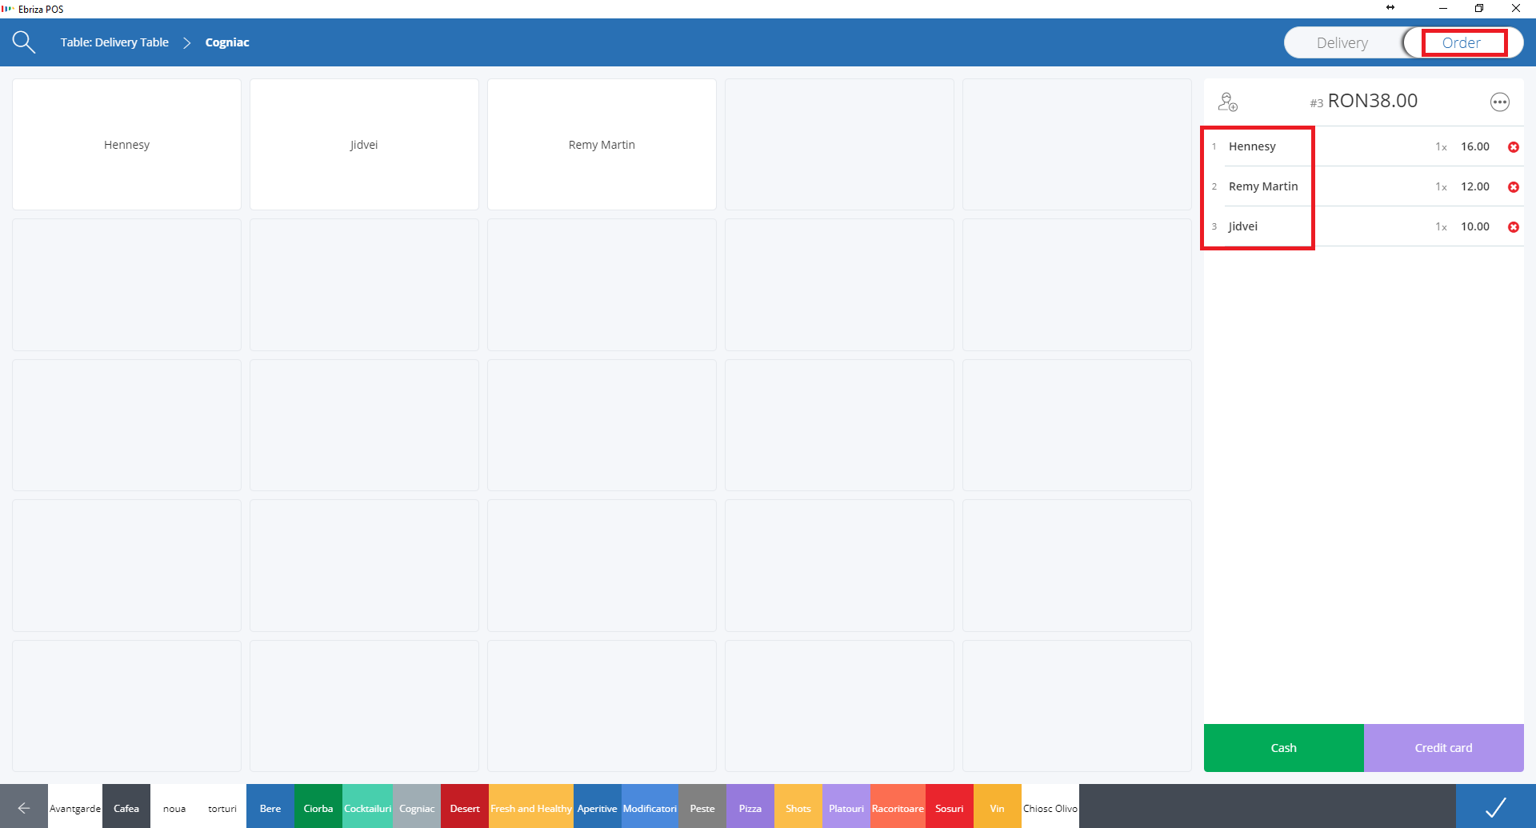Open the Cafea category
Screen dimensions: 1536x828
click(x=126, y=808)
